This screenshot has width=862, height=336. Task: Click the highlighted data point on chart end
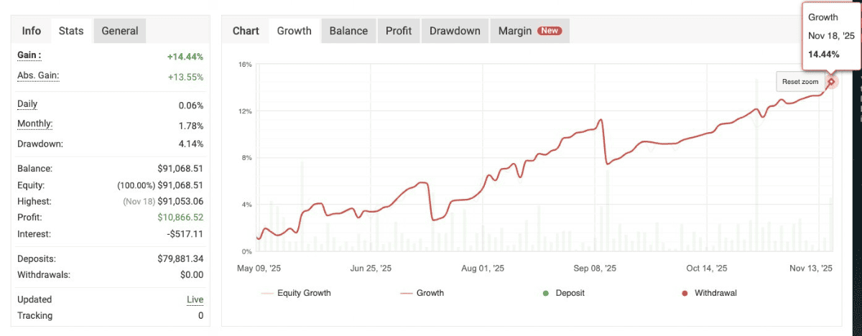point(831,81)
